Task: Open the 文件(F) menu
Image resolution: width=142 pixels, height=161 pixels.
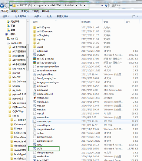Action: [x=5, y=11]
